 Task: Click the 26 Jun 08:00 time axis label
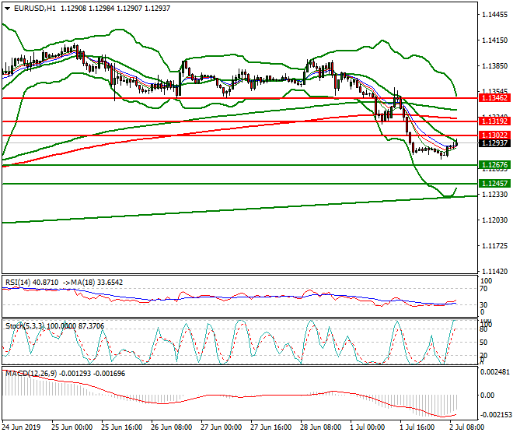tap(172, 427)
